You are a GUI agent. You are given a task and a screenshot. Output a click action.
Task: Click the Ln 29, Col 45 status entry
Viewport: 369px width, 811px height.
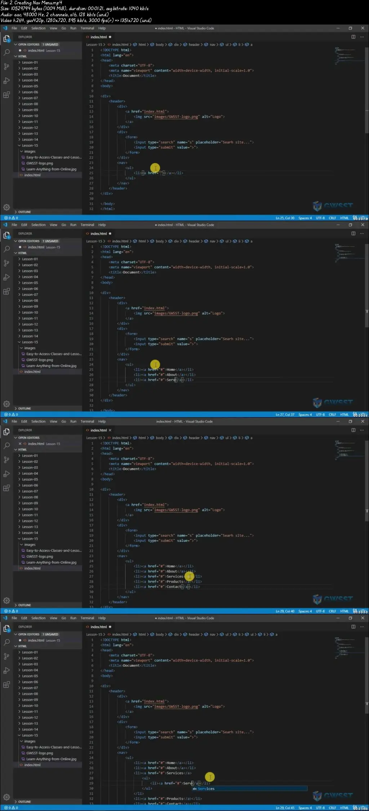click(285, 808)
